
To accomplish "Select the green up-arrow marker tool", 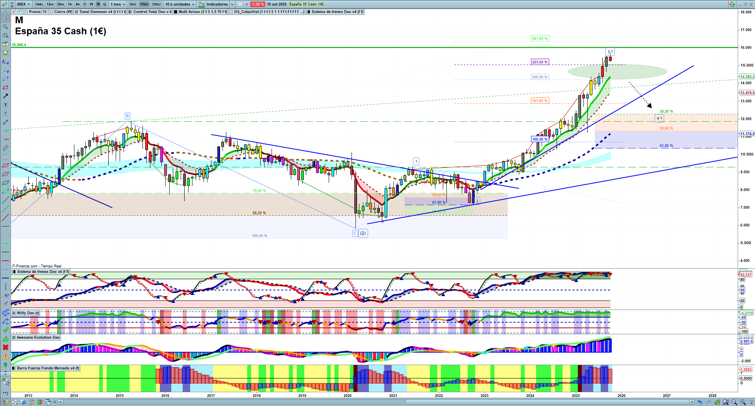I will (6, 365).
